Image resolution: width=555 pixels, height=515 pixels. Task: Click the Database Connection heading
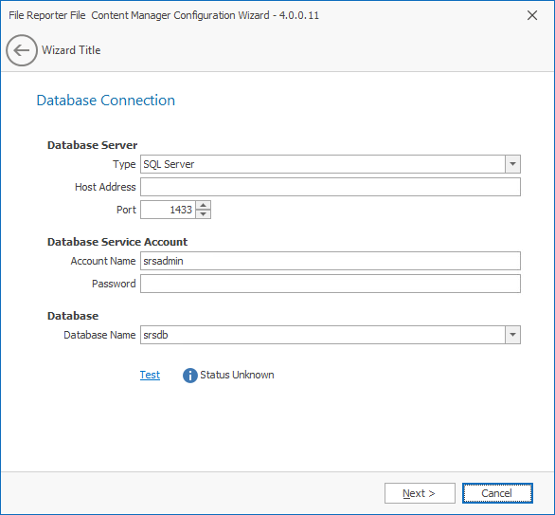pos(106,101)
